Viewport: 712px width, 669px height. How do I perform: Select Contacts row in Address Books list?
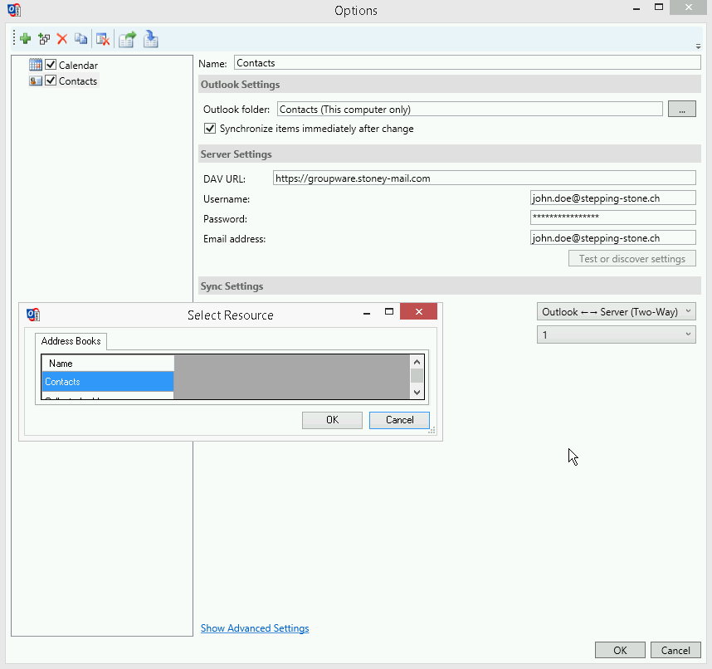[107, 382]
